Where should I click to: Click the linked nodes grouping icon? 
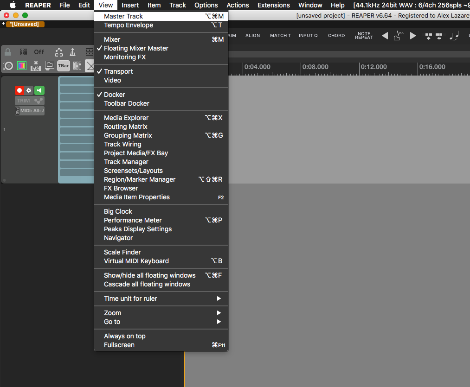[59, 52]
